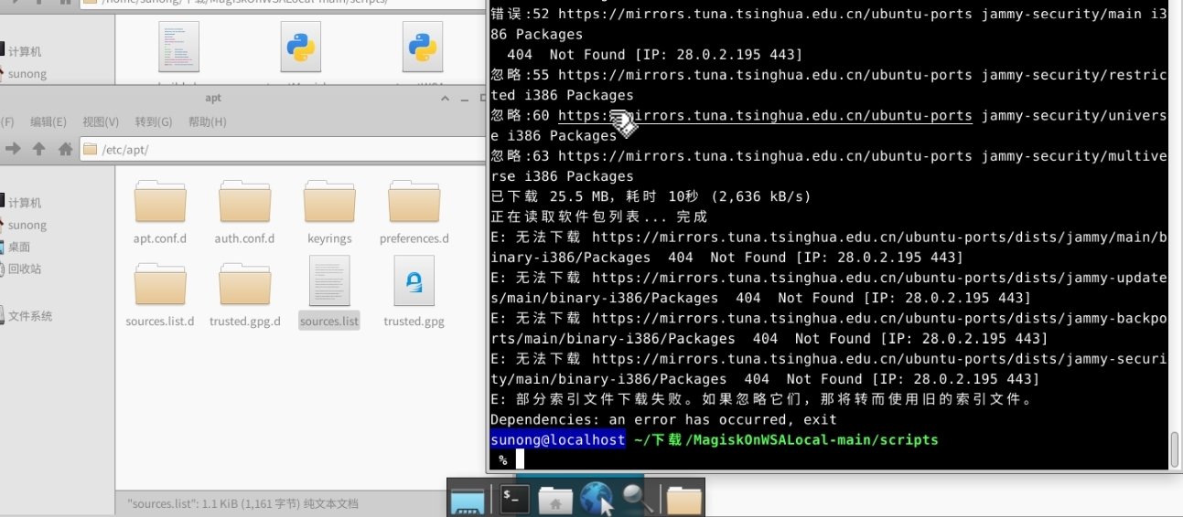Go up to the parent folder in the apt window
The image size is (1183, 517).
[x=38, y=148]
